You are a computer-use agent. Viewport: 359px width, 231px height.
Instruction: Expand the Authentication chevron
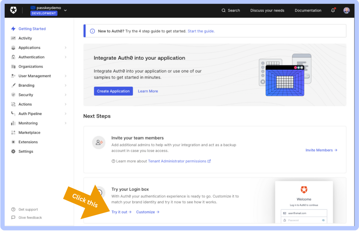(x=66, y=57)
